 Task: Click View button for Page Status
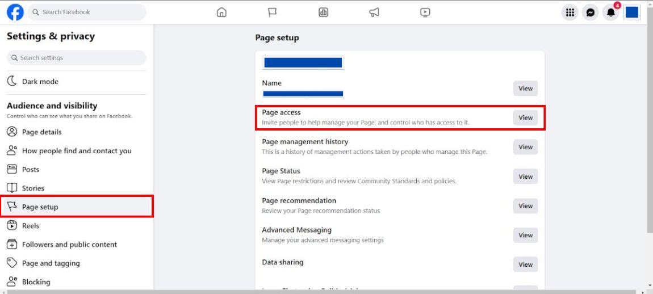coord(525,177)
